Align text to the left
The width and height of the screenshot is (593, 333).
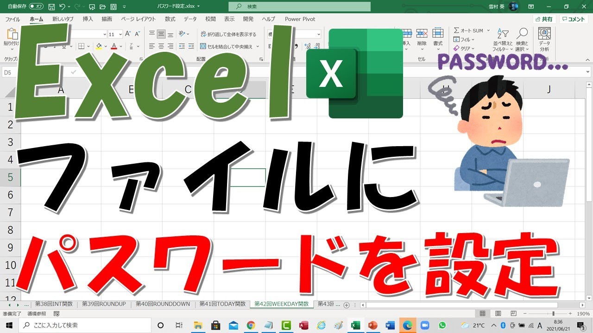pos(152,46)
